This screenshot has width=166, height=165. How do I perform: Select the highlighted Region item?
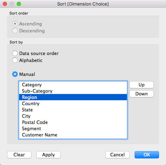click(x=73, y=97)
